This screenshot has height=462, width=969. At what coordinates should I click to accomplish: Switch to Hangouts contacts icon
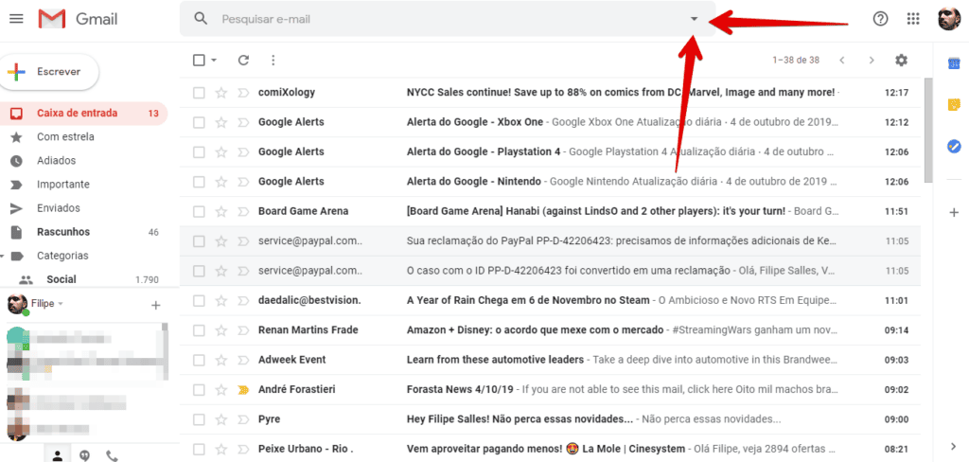[58, 455]
